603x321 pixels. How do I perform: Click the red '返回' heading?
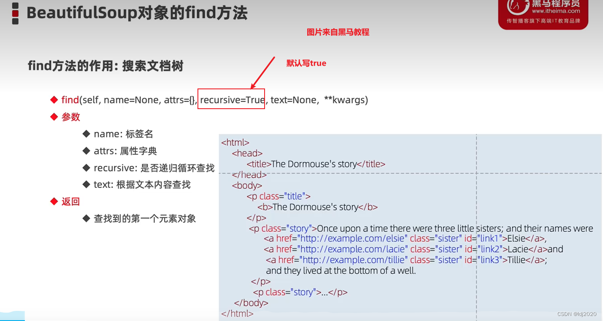[x=70, y=201]
